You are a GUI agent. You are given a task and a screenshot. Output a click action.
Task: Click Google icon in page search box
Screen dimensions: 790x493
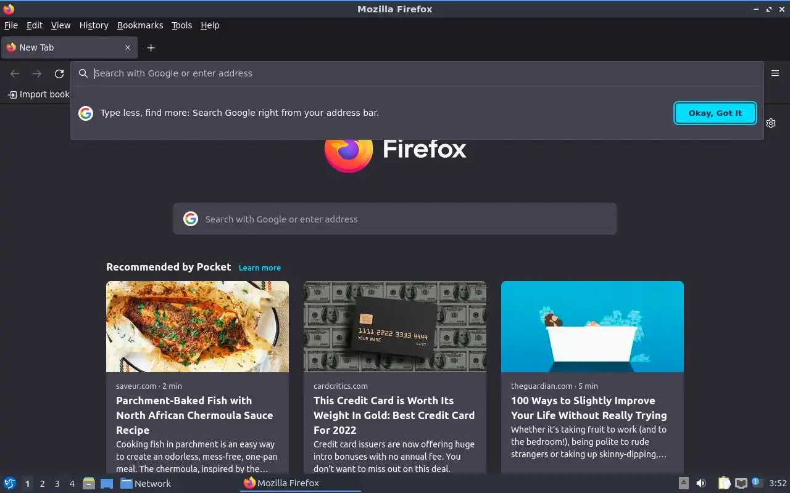click(191, 219)
